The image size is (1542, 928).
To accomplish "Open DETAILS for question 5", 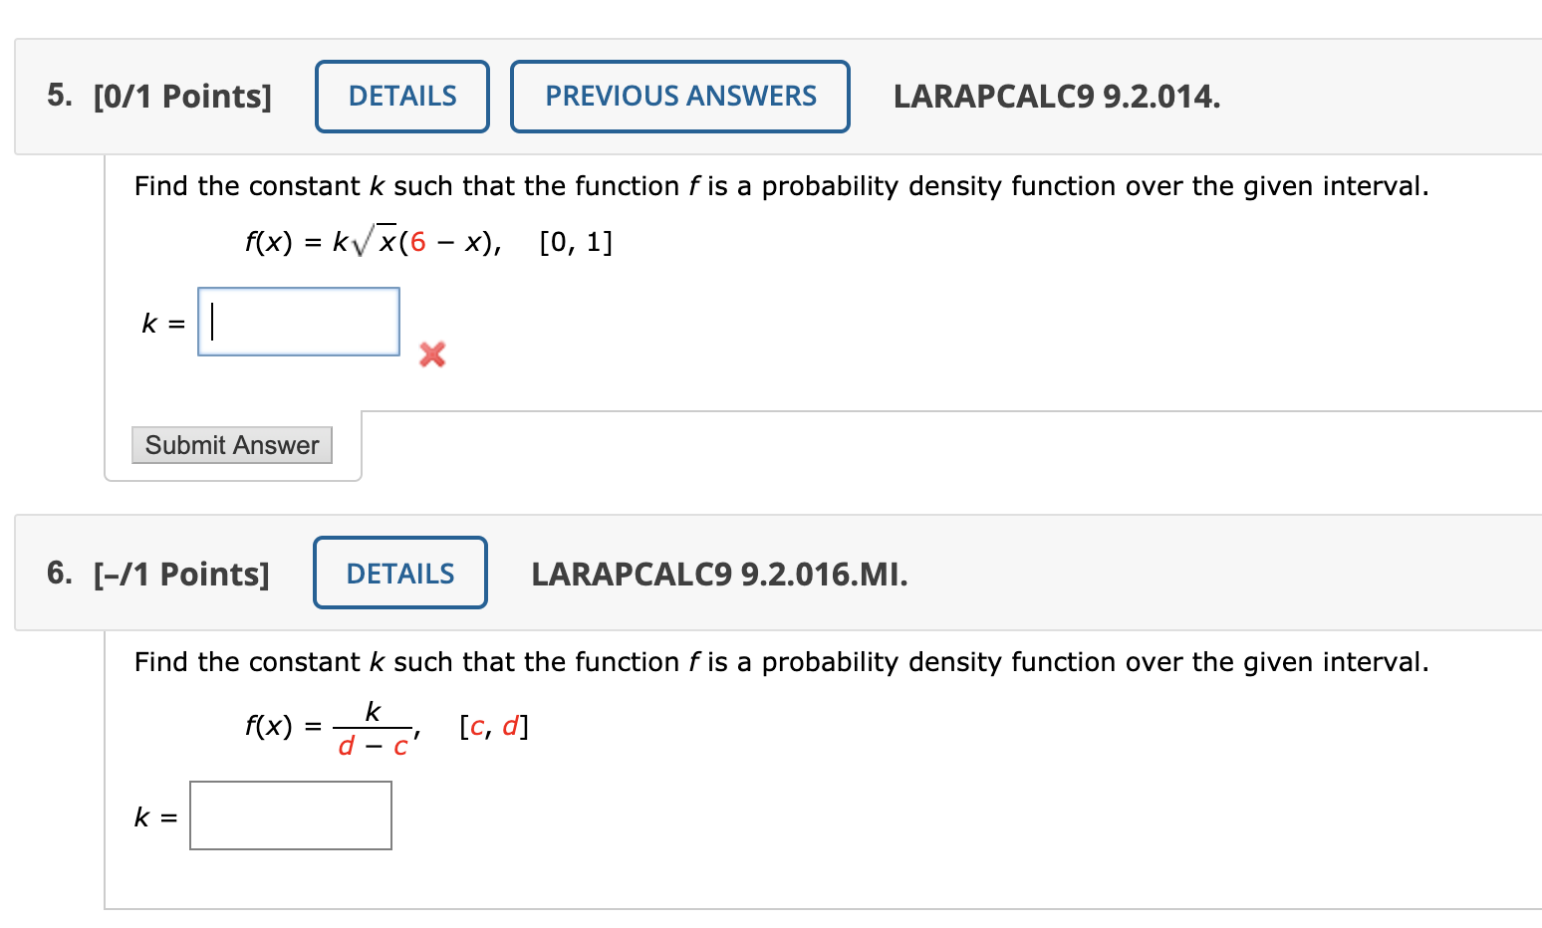I will (401, 96).
